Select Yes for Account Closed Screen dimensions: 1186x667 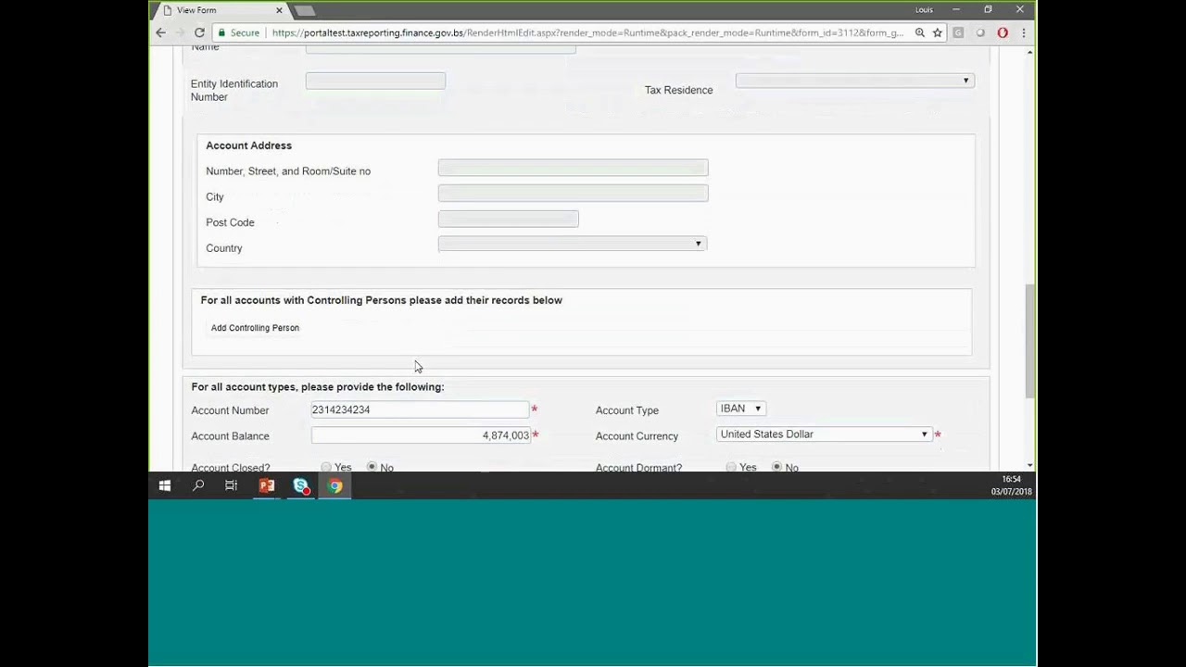click(x=326, y=467)
